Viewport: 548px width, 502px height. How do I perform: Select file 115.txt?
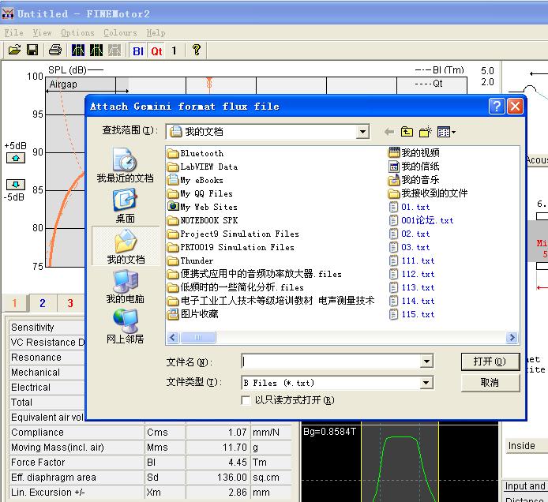coord(411,314)
